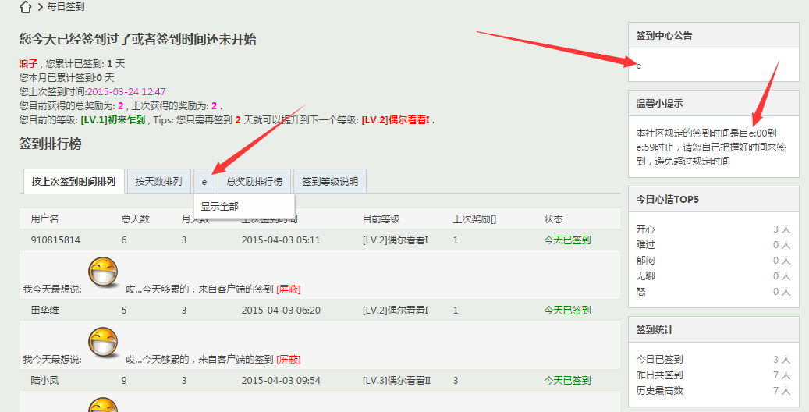Click the 昨日共签到 statistic row
Viewport: 809px width, 412px height.
(713, 375)
